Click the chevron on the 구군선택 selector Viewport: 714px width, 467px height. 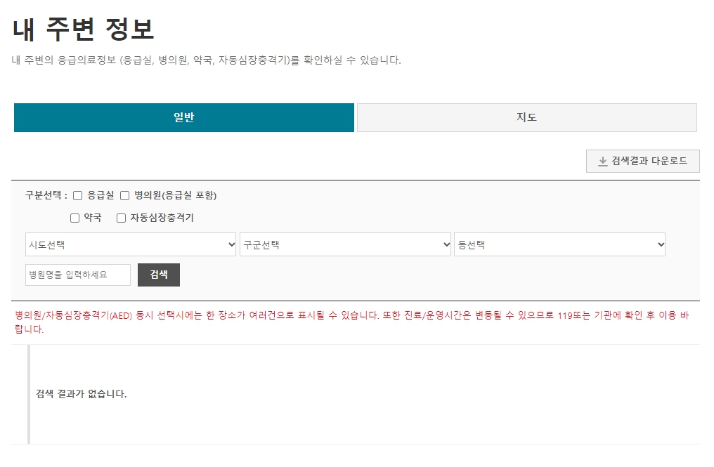pyautogui.click(x=446, y=244)
